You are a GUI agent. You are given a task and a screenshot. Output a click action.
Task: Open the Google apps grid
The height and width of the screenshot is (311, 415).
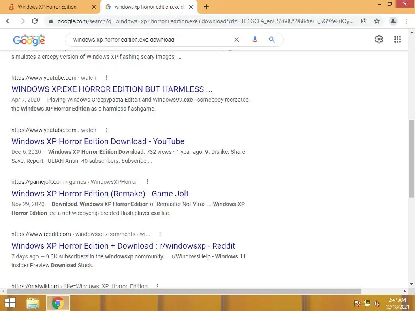tap(397, 39)
